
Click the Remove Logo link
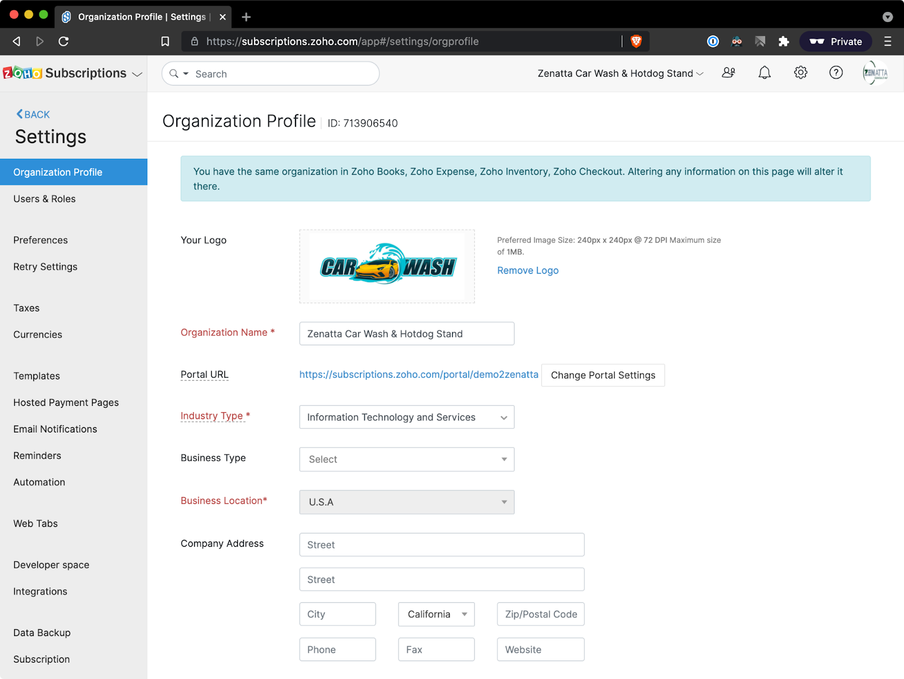click(x=528, y=270)
